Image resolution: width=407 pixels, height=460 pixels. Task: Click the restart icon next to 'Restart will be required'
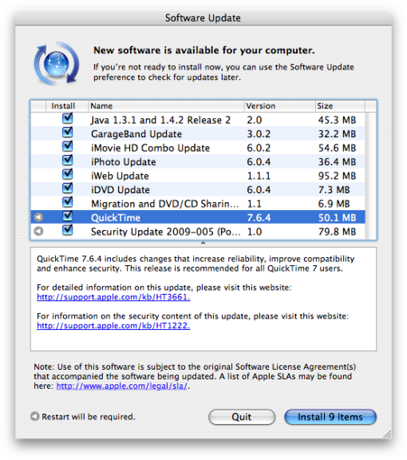pos(35,417)
